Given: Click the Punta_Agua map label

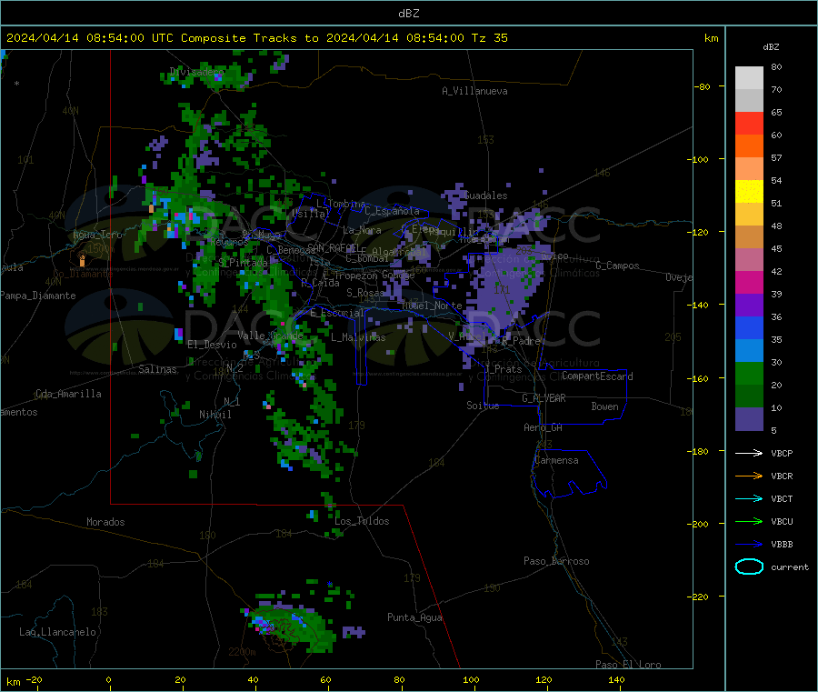Looking at the screenshot, I should click(x=414, y=617).
